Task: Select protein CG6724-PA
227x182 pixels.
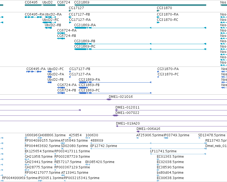Action: point(67,85)
